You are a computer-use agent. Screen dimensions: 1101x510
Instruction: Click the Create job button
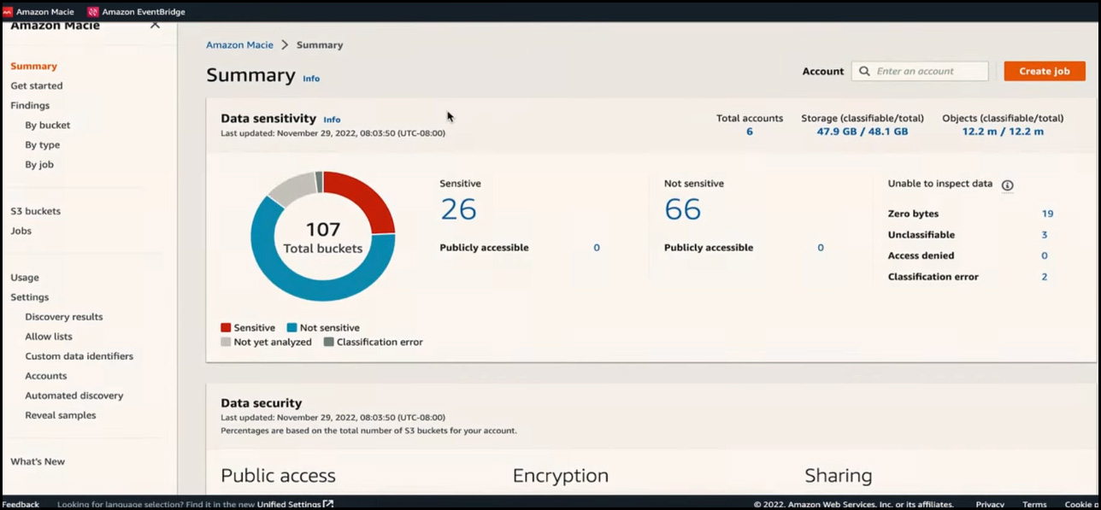(1045, 71)
